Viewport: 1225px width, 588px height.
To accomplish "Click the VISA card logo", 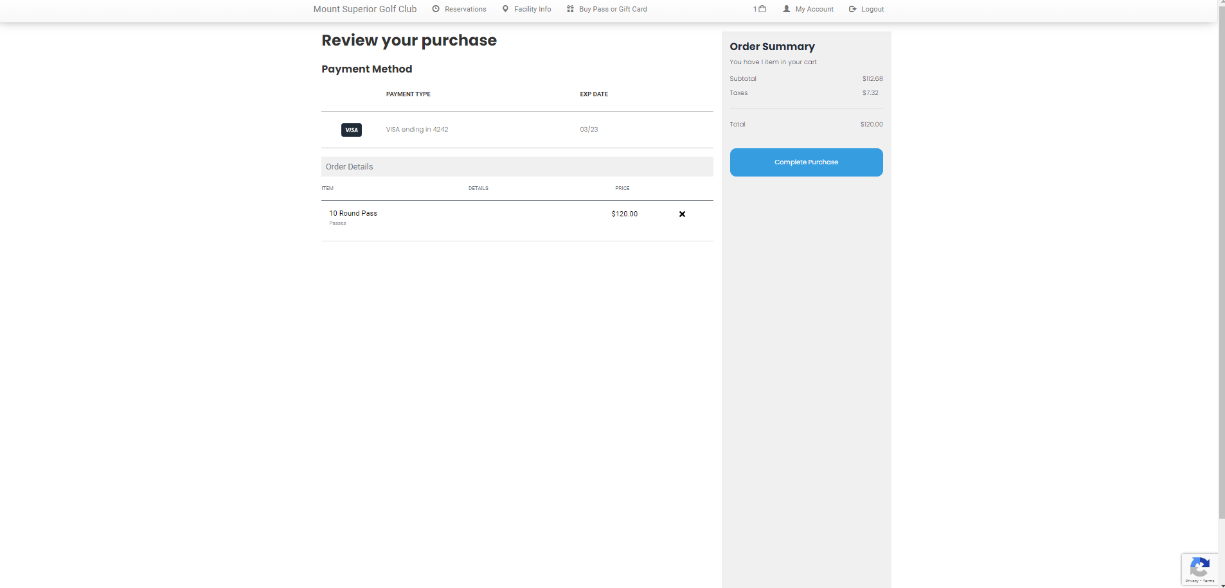I will click(352, 130).
